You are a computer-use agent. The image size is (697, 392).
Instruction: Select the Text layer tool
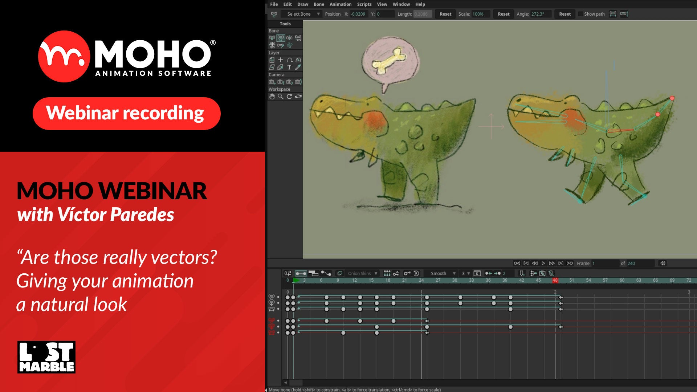coord(289,67)
